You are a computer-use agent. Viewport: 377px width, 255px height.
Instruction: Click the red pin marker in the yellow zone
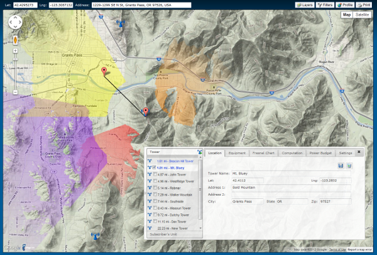coord(104,72)
